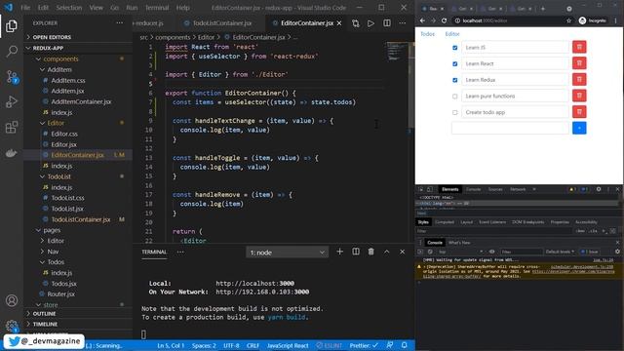Delete the Learn pure functions todo item

coord(579,96)
